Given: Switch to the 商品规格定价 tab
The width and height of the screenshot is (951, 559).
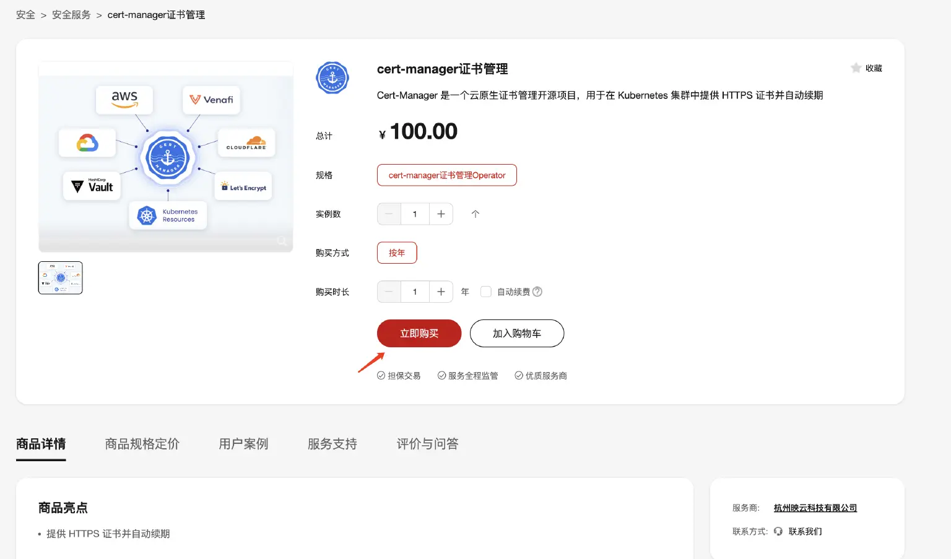Looking at the screenshot, I should point(142,444).
